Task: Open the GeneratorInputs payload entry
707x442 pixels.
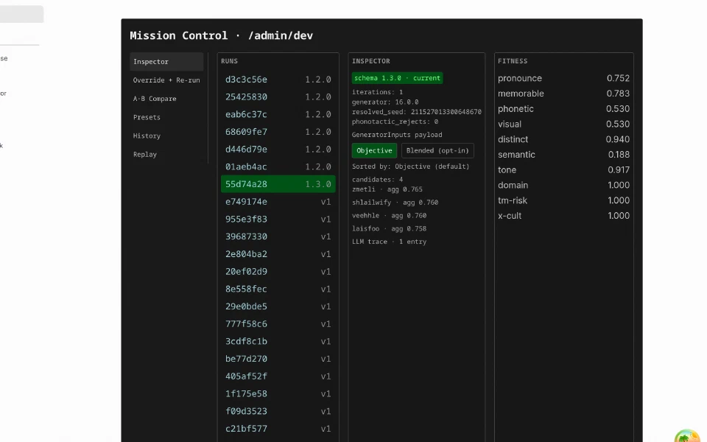Action: [397, 135]
